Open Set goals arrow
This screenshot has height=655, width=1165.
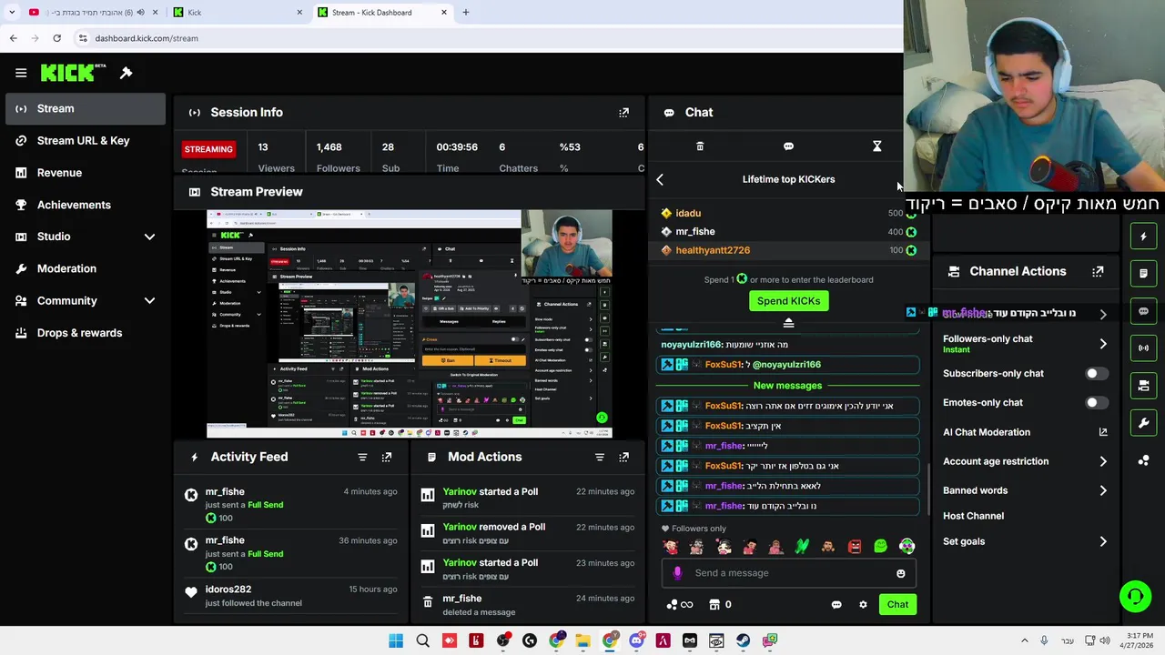coord(1102,541)
